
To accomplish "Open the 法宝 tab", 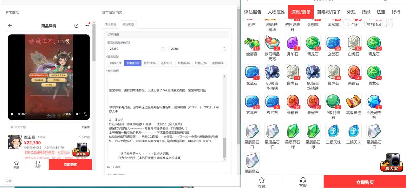I will point(381,12).
